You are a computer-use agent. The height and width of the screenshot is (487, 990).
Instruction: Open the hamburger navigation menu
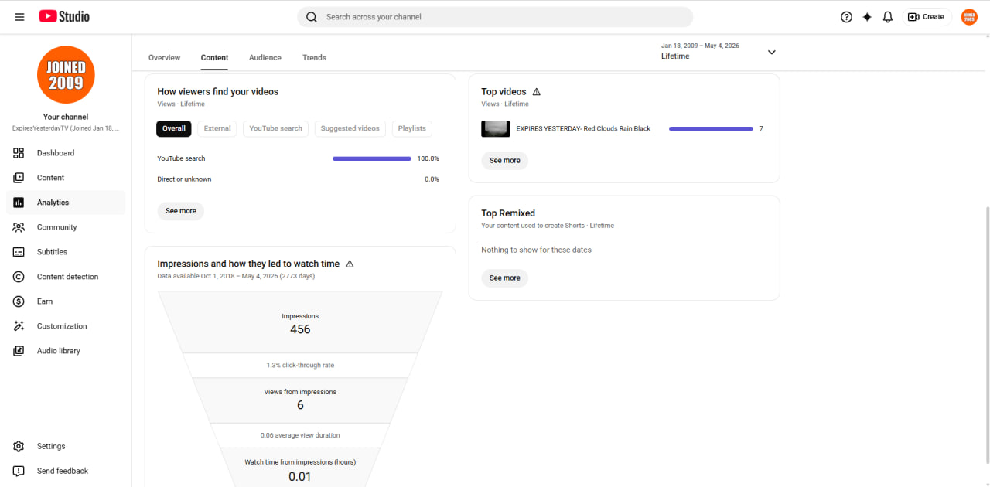tap(19, 16)
